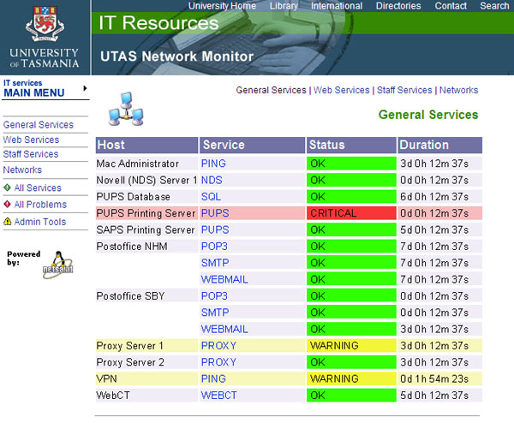Click the PUPS Database duration 6d 0h 12m 37s

440,197
